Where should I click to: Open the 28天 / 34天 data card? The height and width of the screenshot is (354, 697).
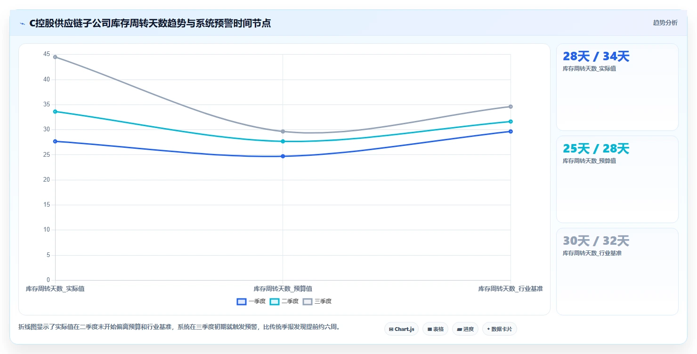tap(617, 87)
